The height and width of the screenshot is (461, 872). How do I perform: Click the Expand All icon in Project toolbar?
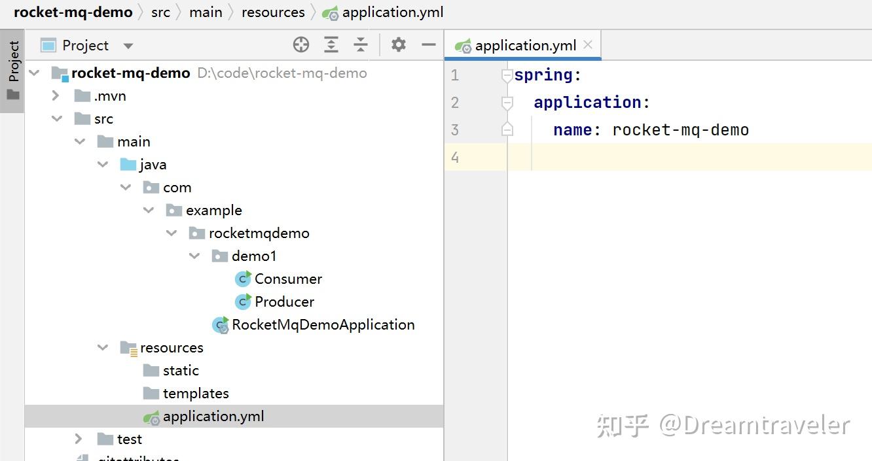point(331,44)
